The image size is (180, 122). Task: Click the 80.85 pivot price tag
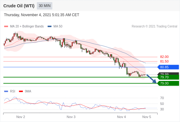pos(168,67)
